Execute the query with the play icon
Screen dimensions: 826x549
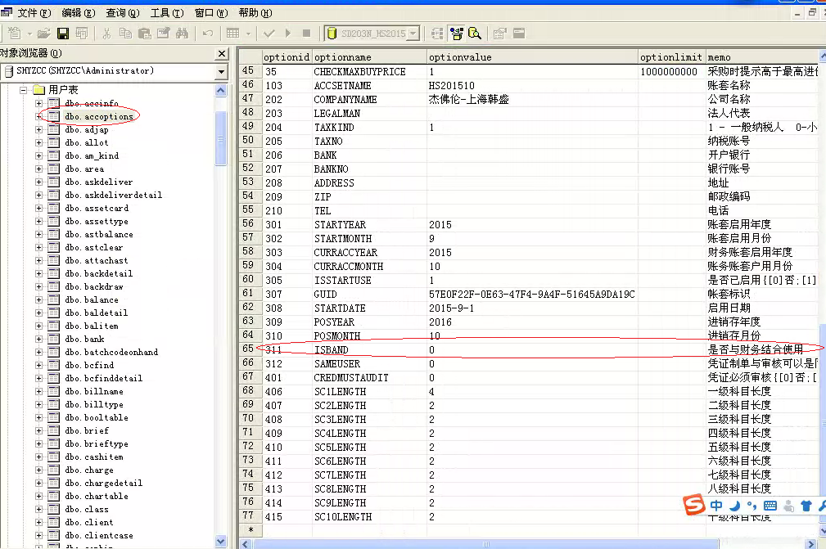point(287,33)
